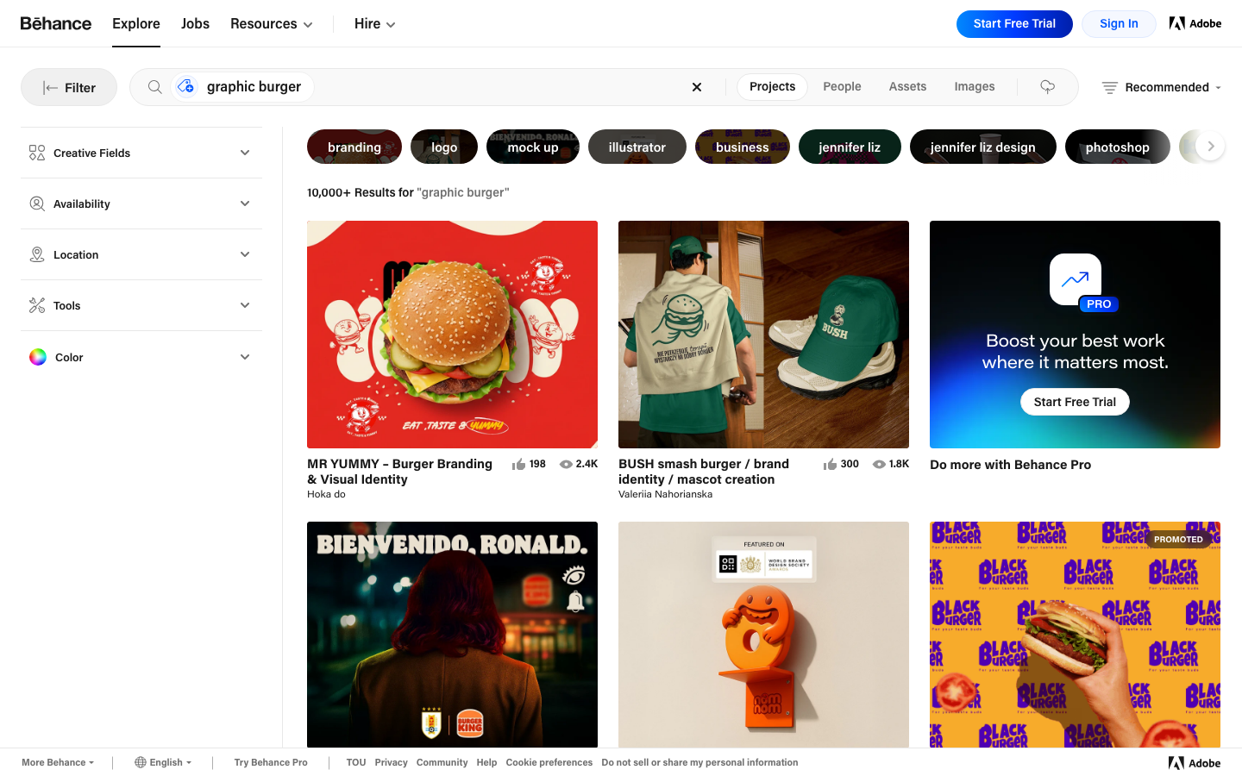Open the Recommended sort dropdown
Image resolution: width=1242 pixels, height=776 pixels.
pyautogui.click(x=1162, y=87)
